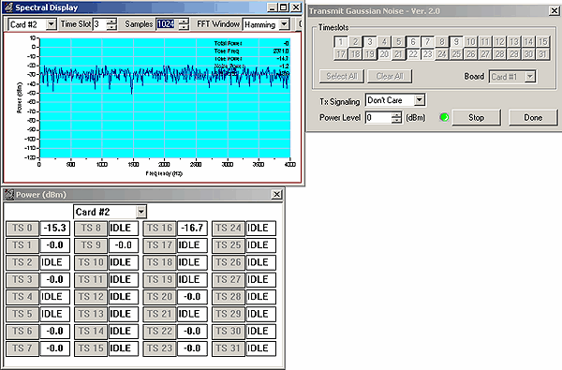Open the Tx Signaling Don't Care dropdown
This screenshot has width=562, height=370.
pos(420,100)
